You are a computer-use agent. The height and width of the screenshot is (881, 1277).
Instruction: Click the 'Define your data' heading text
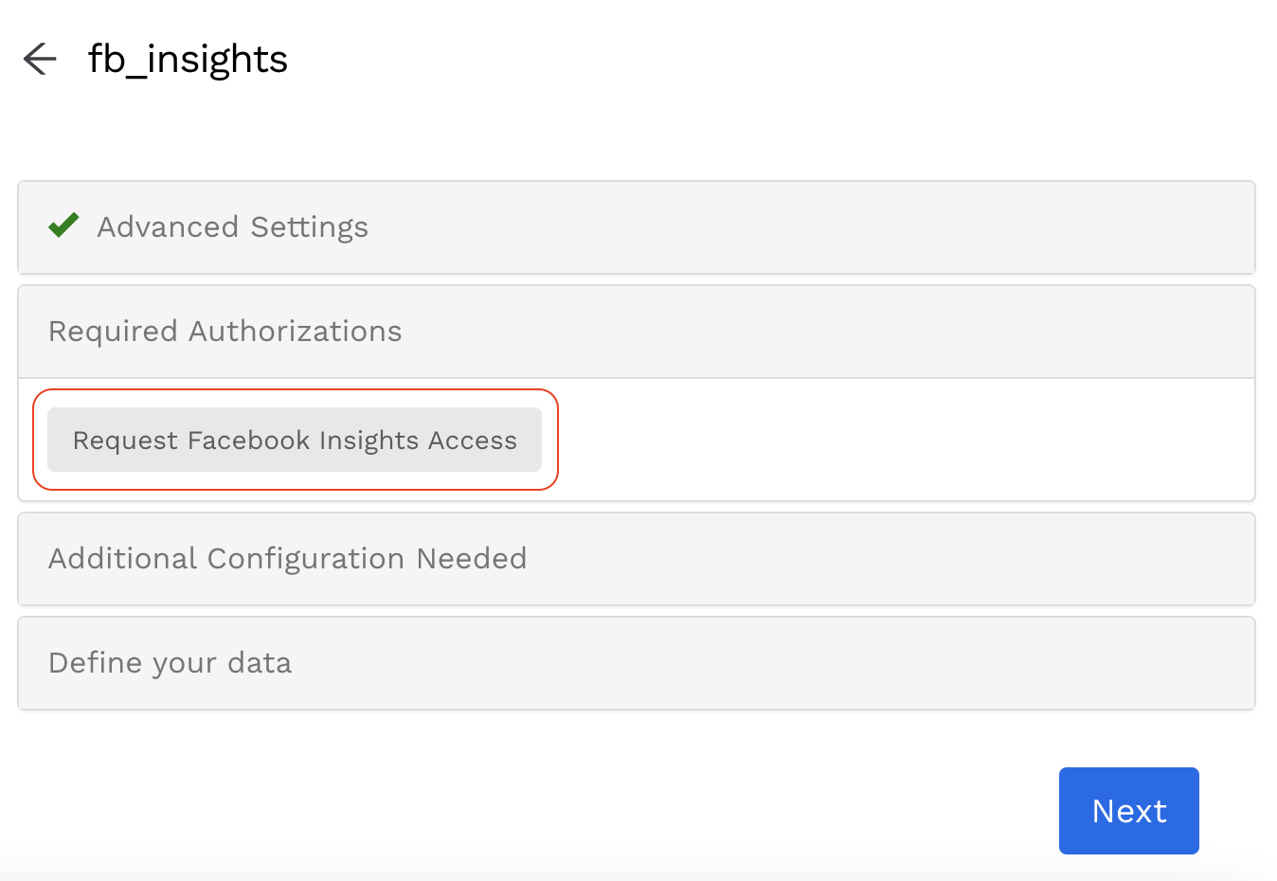coord(171,663)
